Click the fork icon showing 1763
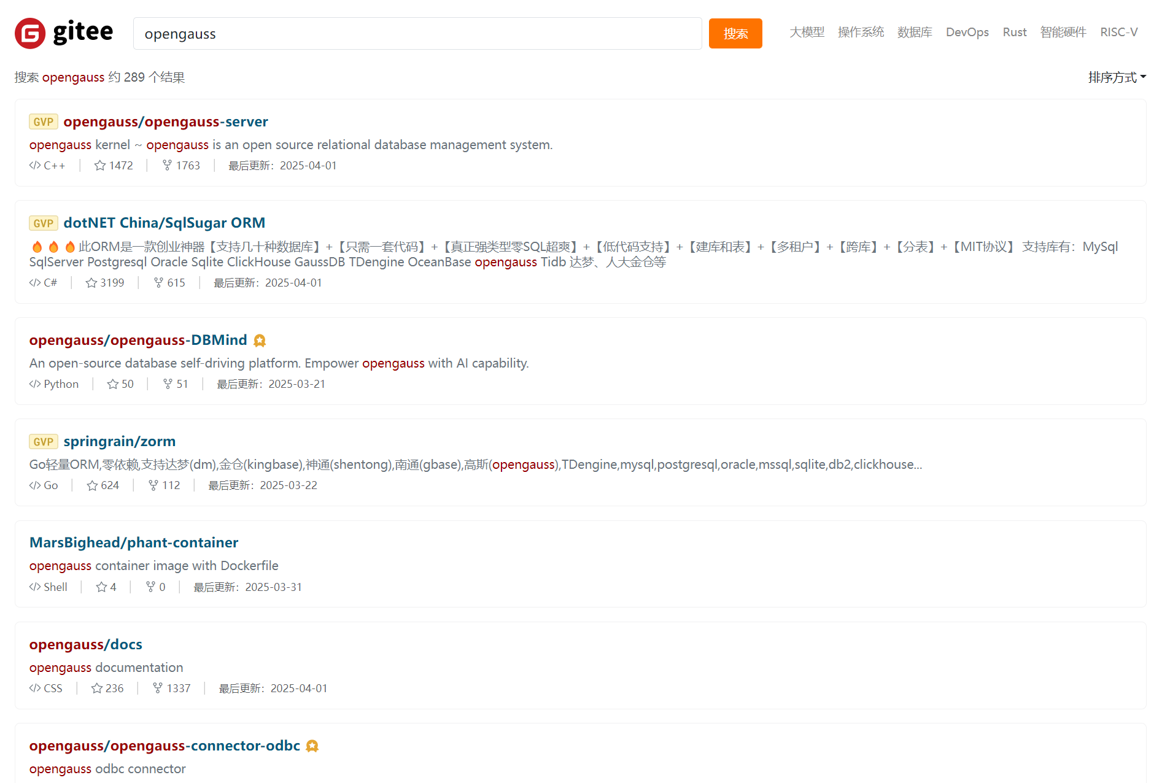Image resolution: width=1162 pixels, height=783 pixels. tap(167, 166)
